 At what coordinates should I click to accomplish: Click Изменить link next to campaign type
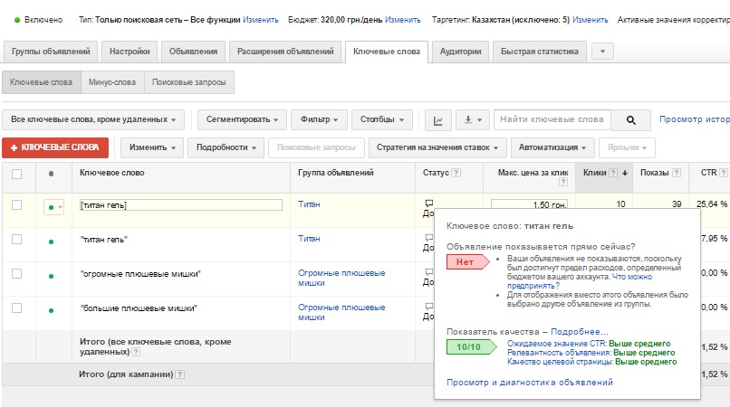[261, 20]
